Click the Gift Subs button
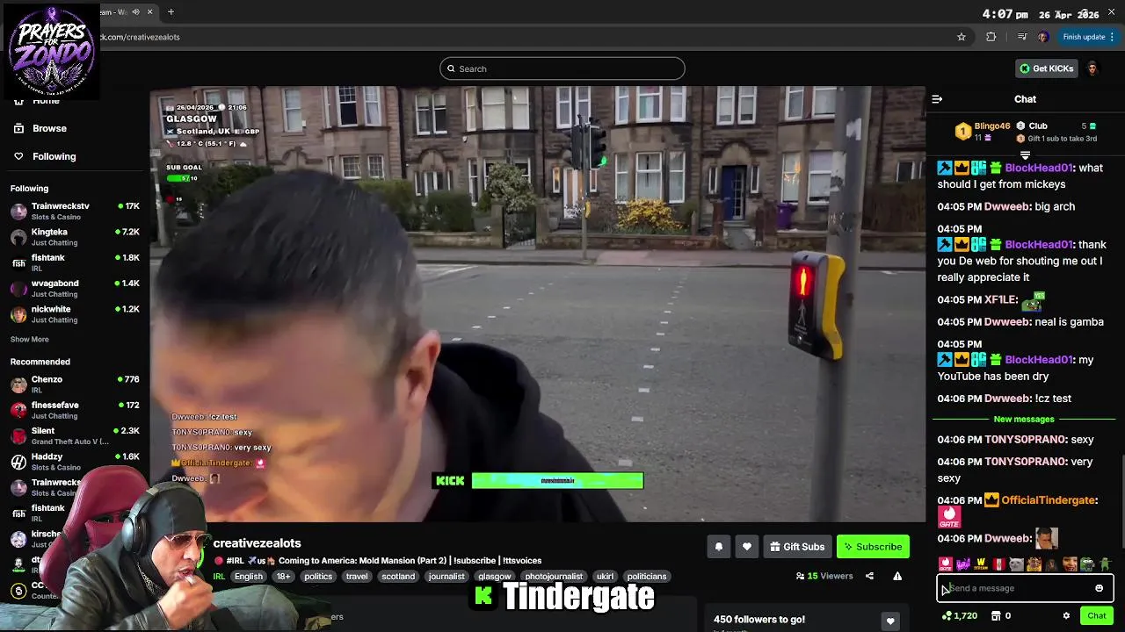 click(797, 547)
